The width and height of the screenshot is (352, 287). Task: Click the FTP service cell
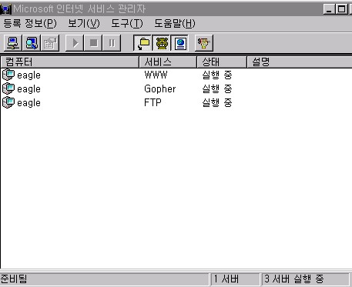point(153,102)
